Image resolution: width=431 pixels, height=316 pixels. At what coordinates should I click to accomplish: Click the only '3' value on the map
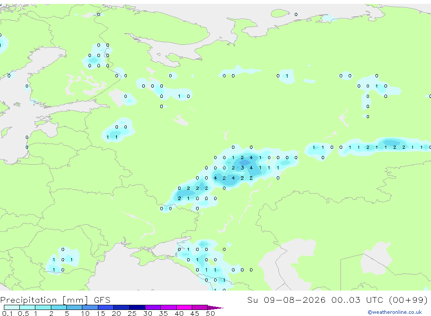(242, 168)
